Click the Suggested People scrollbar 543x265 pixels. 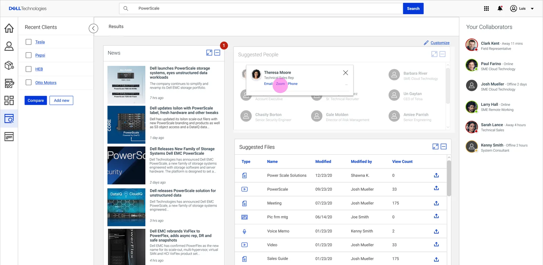[448, 86]
